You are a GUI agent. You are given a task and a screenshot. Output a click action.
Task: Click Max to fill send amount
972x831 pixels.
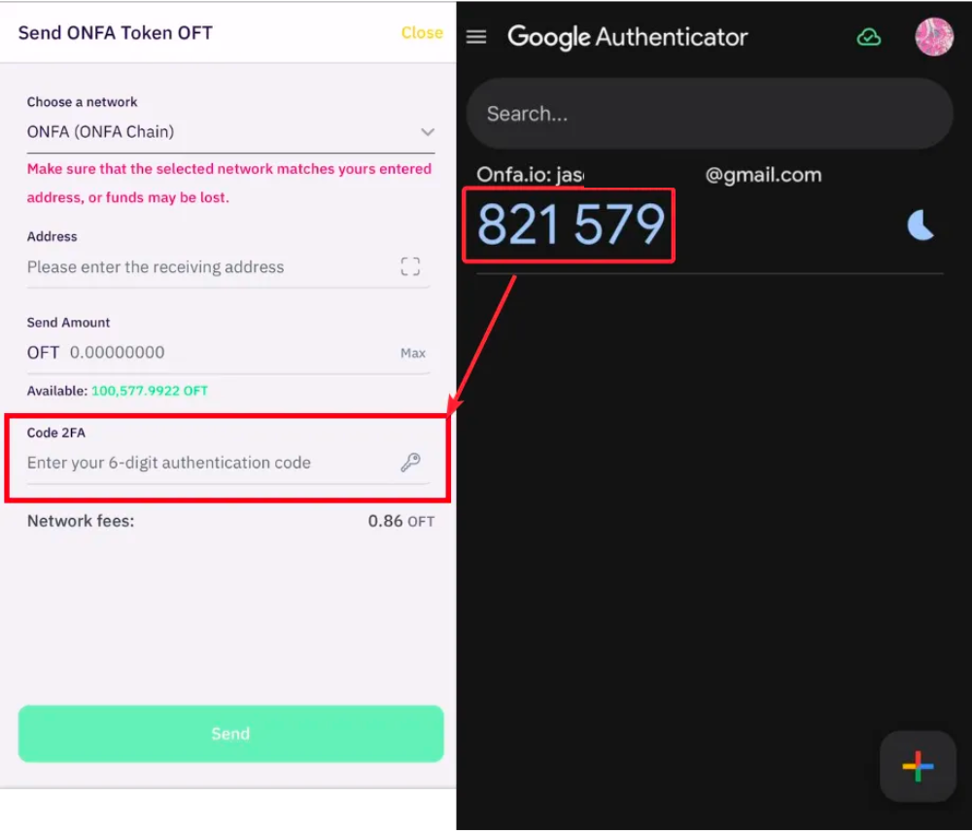(x=413, y=353)
